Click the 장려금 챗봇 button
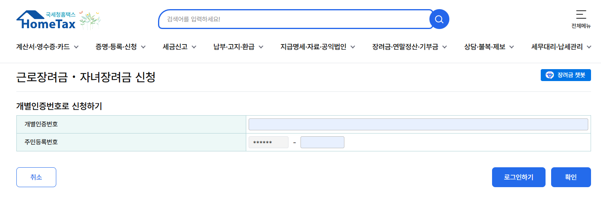The width and height of the screenshot is (601, 209). coord(565,75)
